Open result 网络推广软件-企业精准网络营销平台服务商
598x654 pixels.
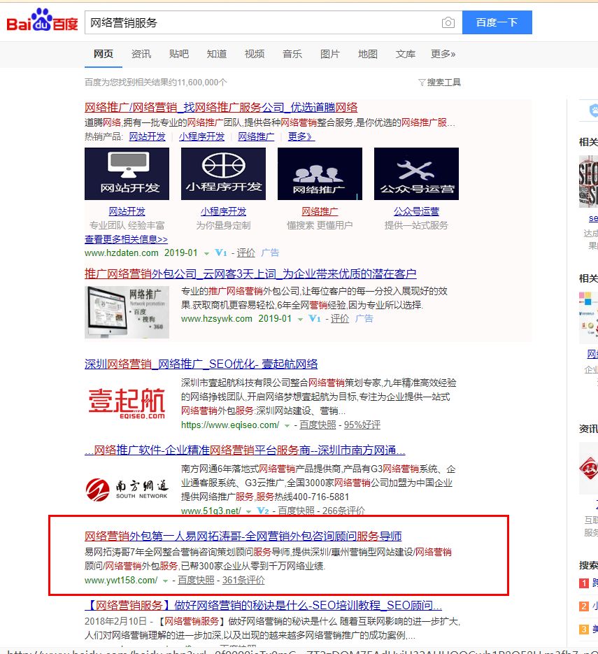(245, 450)
